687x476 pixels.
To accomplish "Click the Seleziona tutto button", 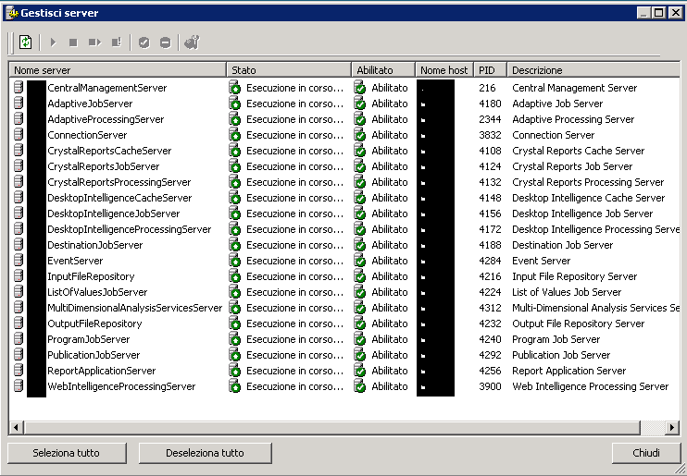I will point(67,453).
